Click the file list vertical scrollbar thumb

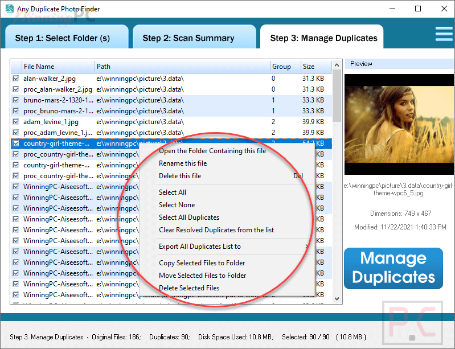click(x=337, y=96)
